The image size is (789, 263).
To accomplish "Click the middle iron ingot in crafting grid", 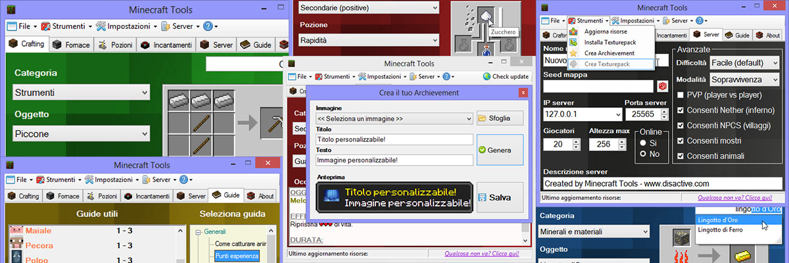I will coord(201,99).
